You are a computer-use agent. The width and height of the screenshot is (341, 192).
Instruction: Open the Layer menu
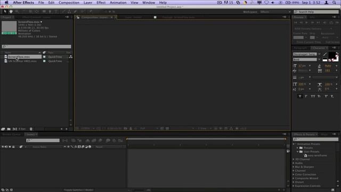point(88,3)
